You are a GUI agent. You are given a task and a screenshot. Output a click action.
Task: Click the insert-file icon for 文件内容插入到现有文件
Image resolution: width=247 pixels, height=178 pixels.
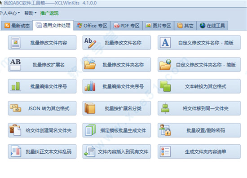[x=90, y=151]
